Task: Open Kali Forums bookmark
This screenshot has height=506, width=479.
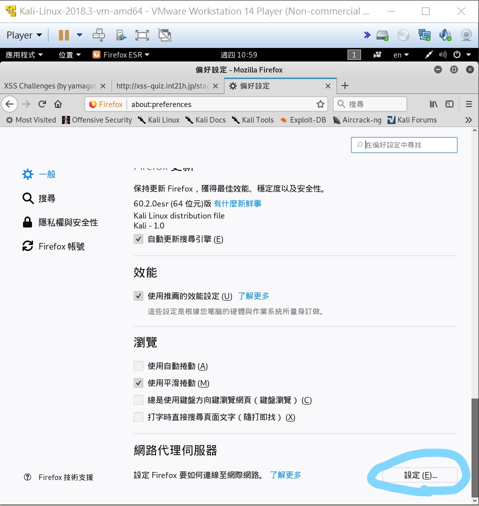Action: tap(412, 120)
